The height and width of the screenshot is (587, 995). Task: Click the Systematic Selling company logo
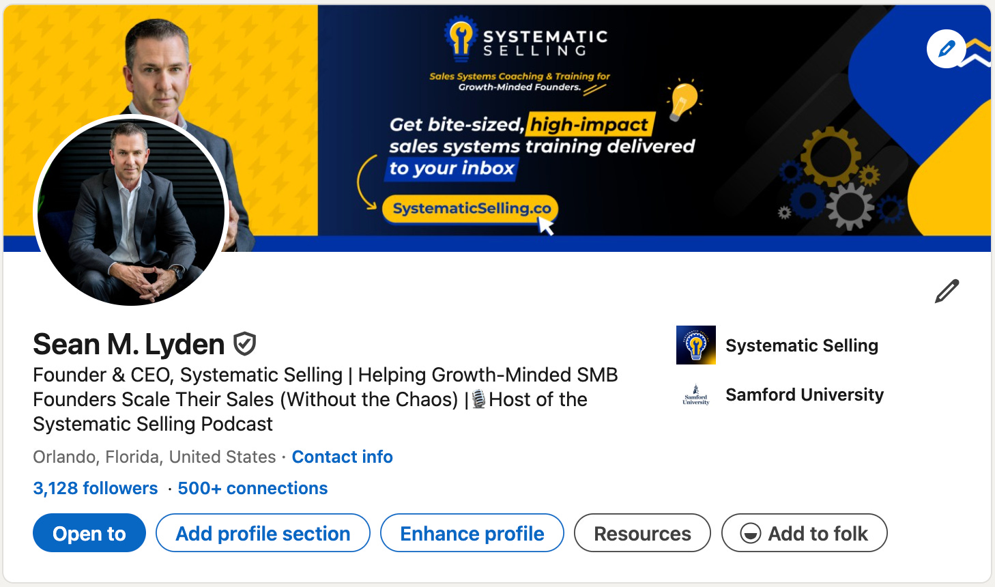[x=695, y=345]
